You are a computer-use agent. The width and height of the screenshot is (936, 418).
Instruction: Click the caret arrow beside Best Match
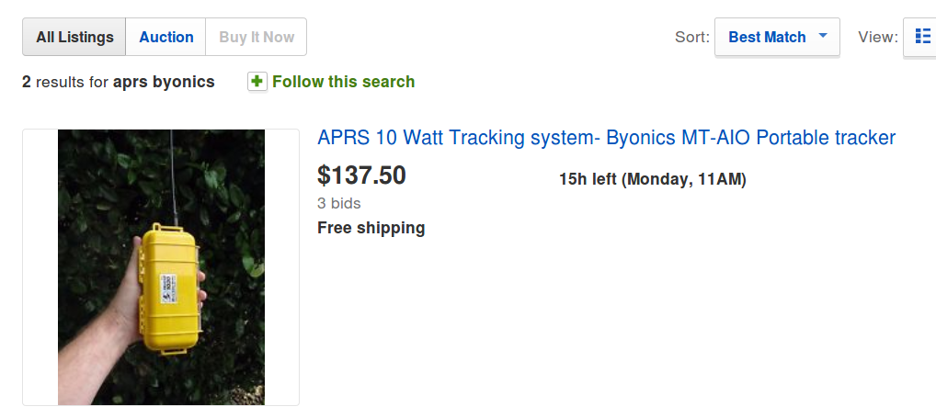[x=823, y=36]
